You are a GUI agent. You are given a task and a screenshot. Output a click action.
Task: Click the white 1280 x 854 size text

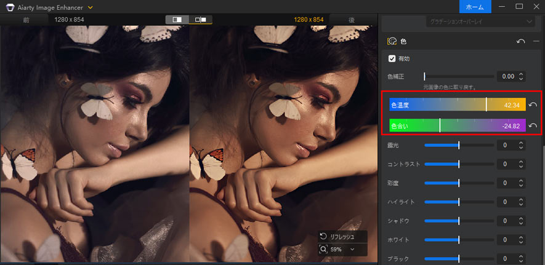click(69, 20)
